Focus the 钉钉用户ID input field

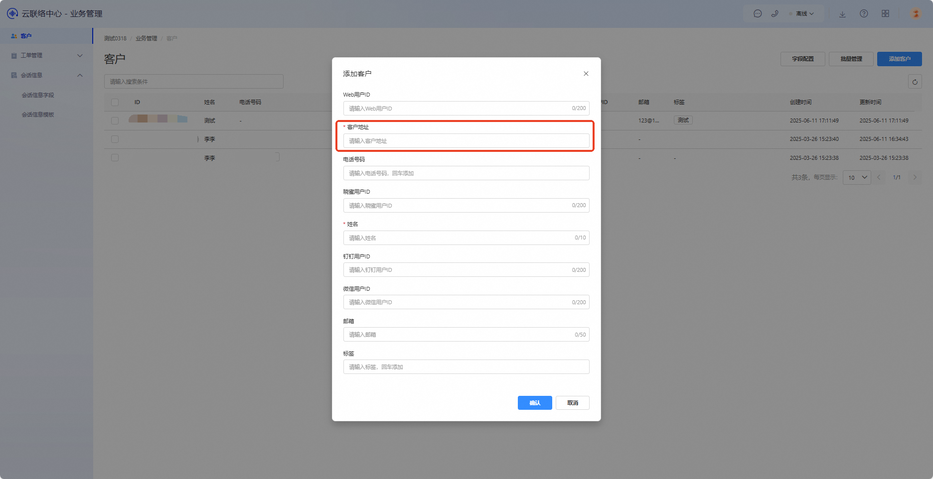click(466, 270)
